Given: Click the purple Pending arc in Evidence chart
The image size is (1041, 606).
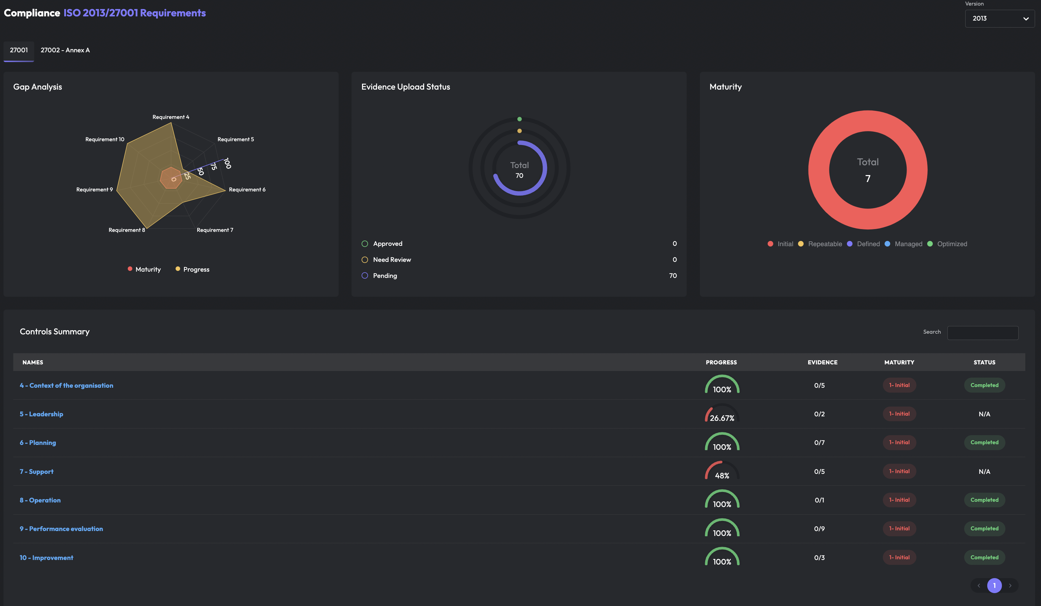Looking at the screenshot, I should click(546, 168).
